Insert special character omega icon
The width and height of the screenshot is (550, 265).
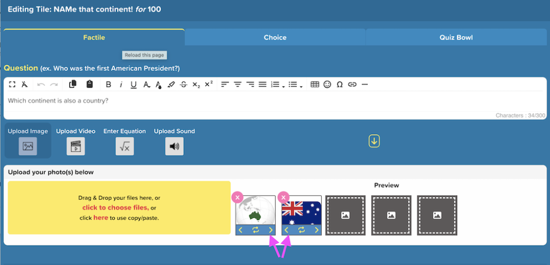tap(339, 85)
